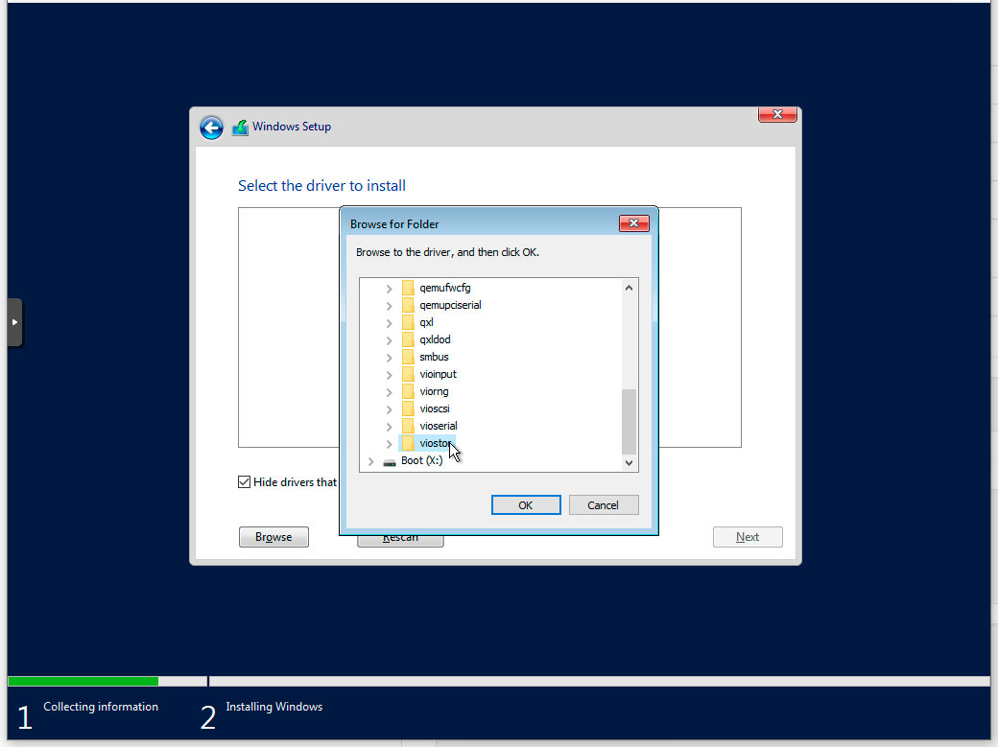The height and width of the screenshot is (747, 998).
Task: Click the Rescan button
Action: [x=400, y=539]
